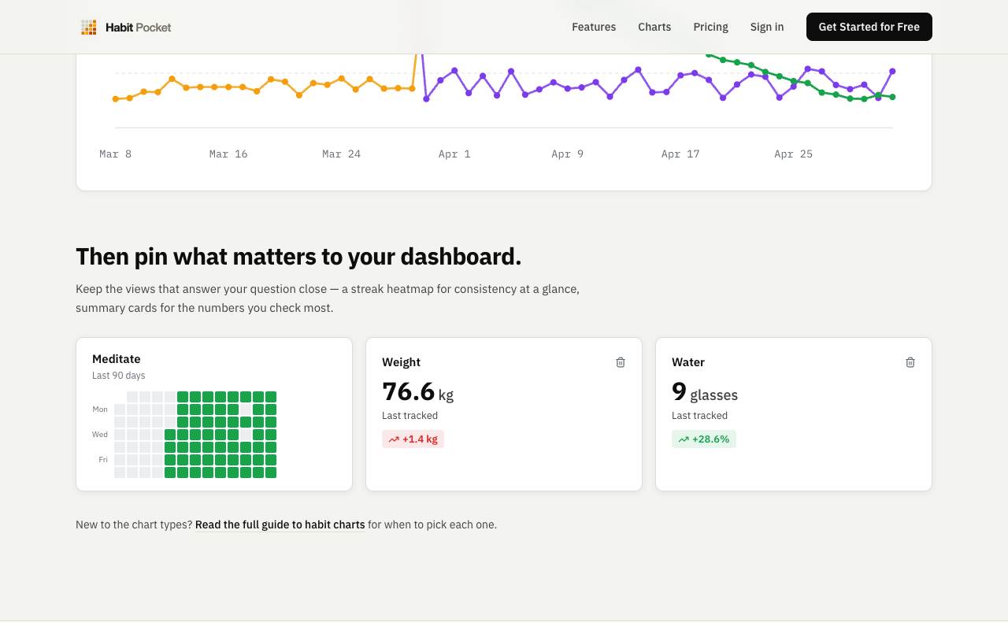Delete the Water summary card

point(910,362)
